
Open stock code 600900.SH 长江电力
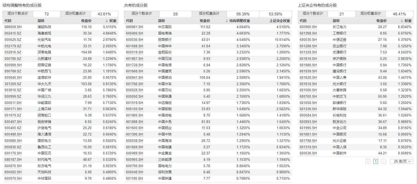(x=308, y=27)
